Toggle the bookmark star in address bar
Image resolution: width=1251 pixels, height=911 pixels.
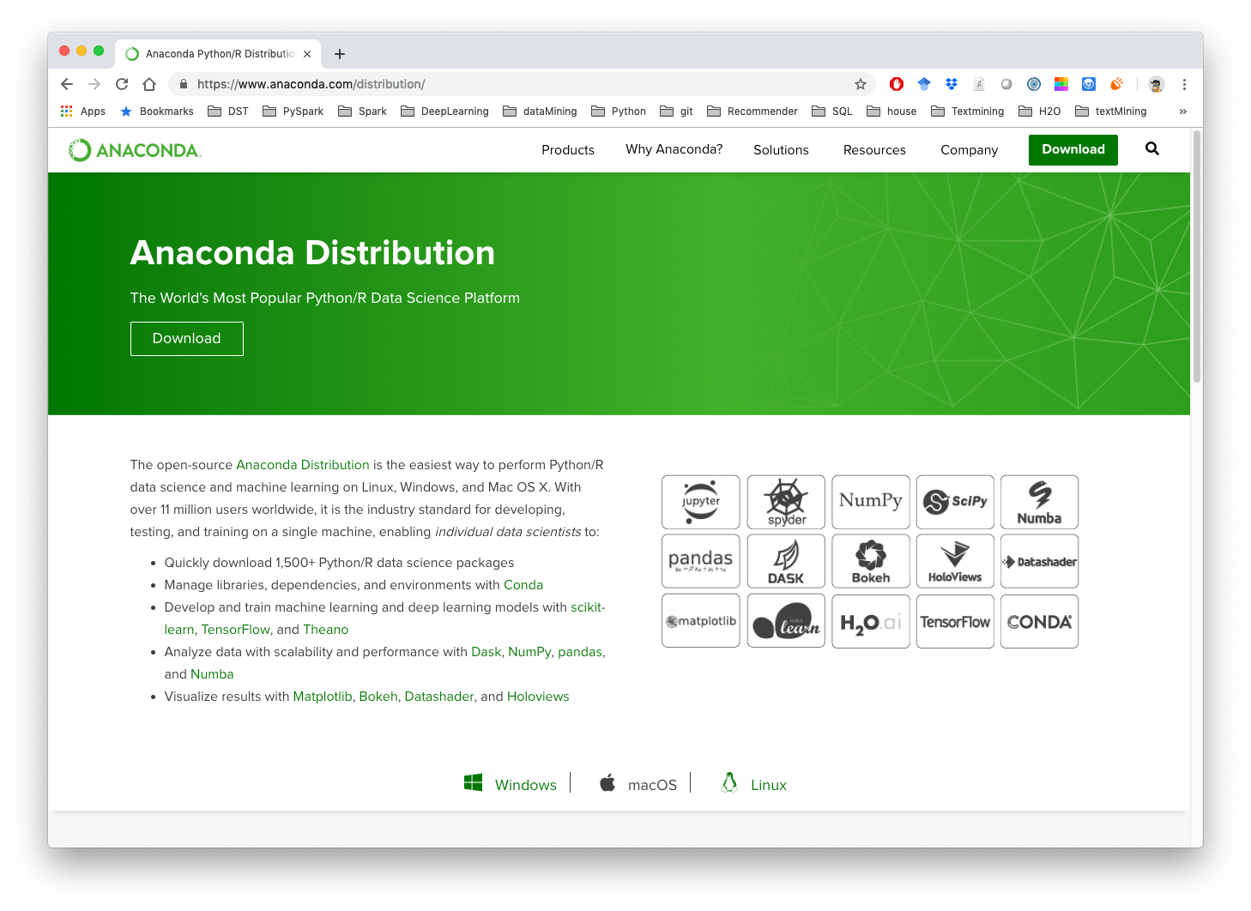(861, 84)
